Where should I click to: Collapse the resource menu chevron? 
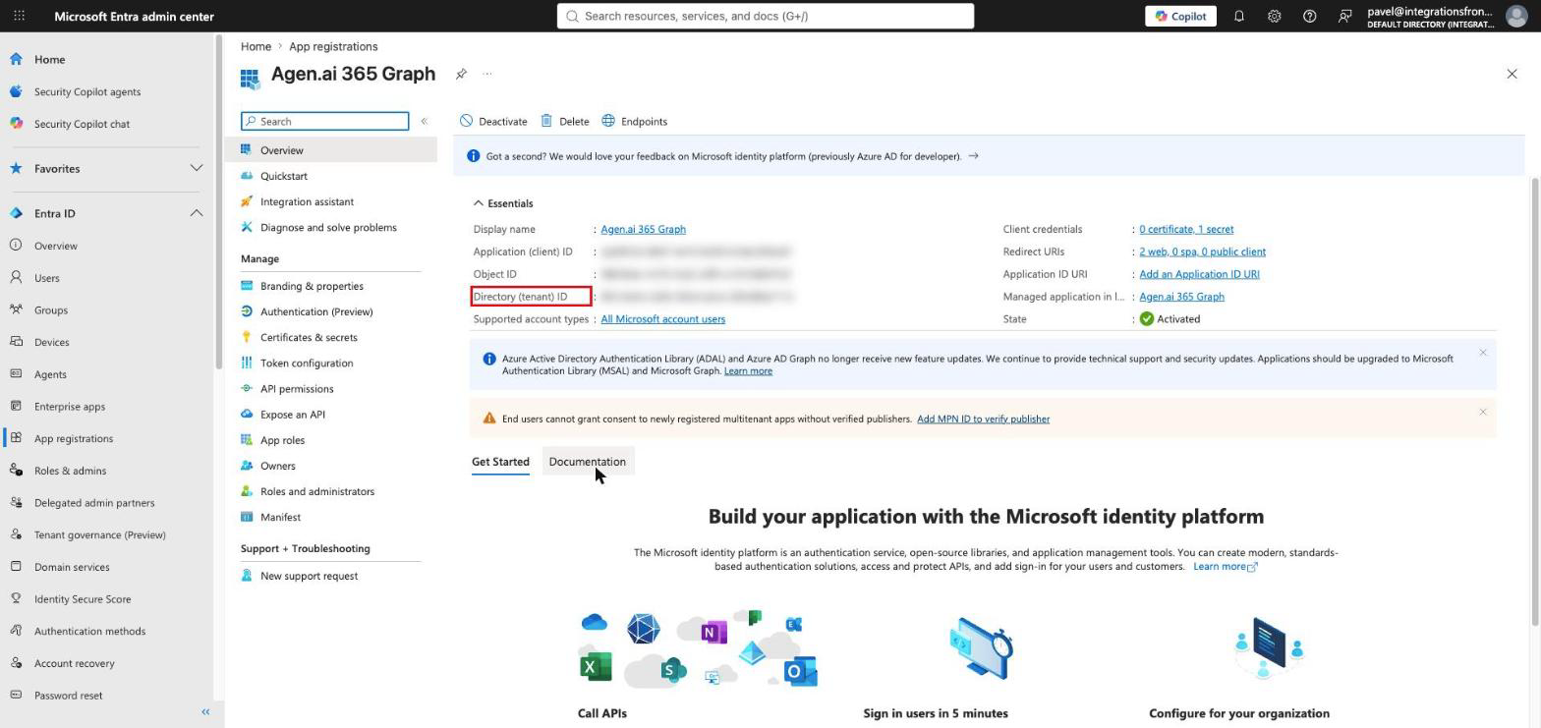point(424,121)
